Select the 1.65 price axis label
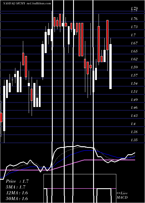This screenshot has height=203, width=145. (x=134, y=51)
